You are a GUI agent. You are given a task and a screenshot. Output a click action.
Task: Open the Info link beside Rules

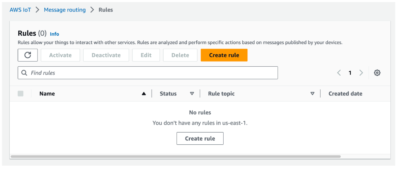click(54, 34)
